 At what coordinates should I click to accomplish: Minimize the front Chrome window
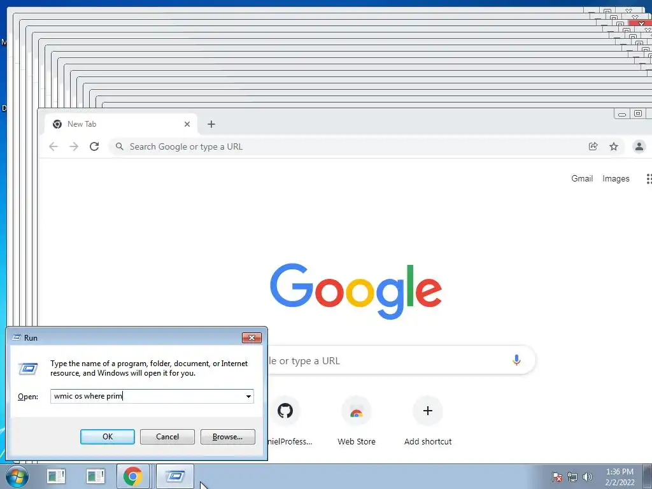point(622,114)
